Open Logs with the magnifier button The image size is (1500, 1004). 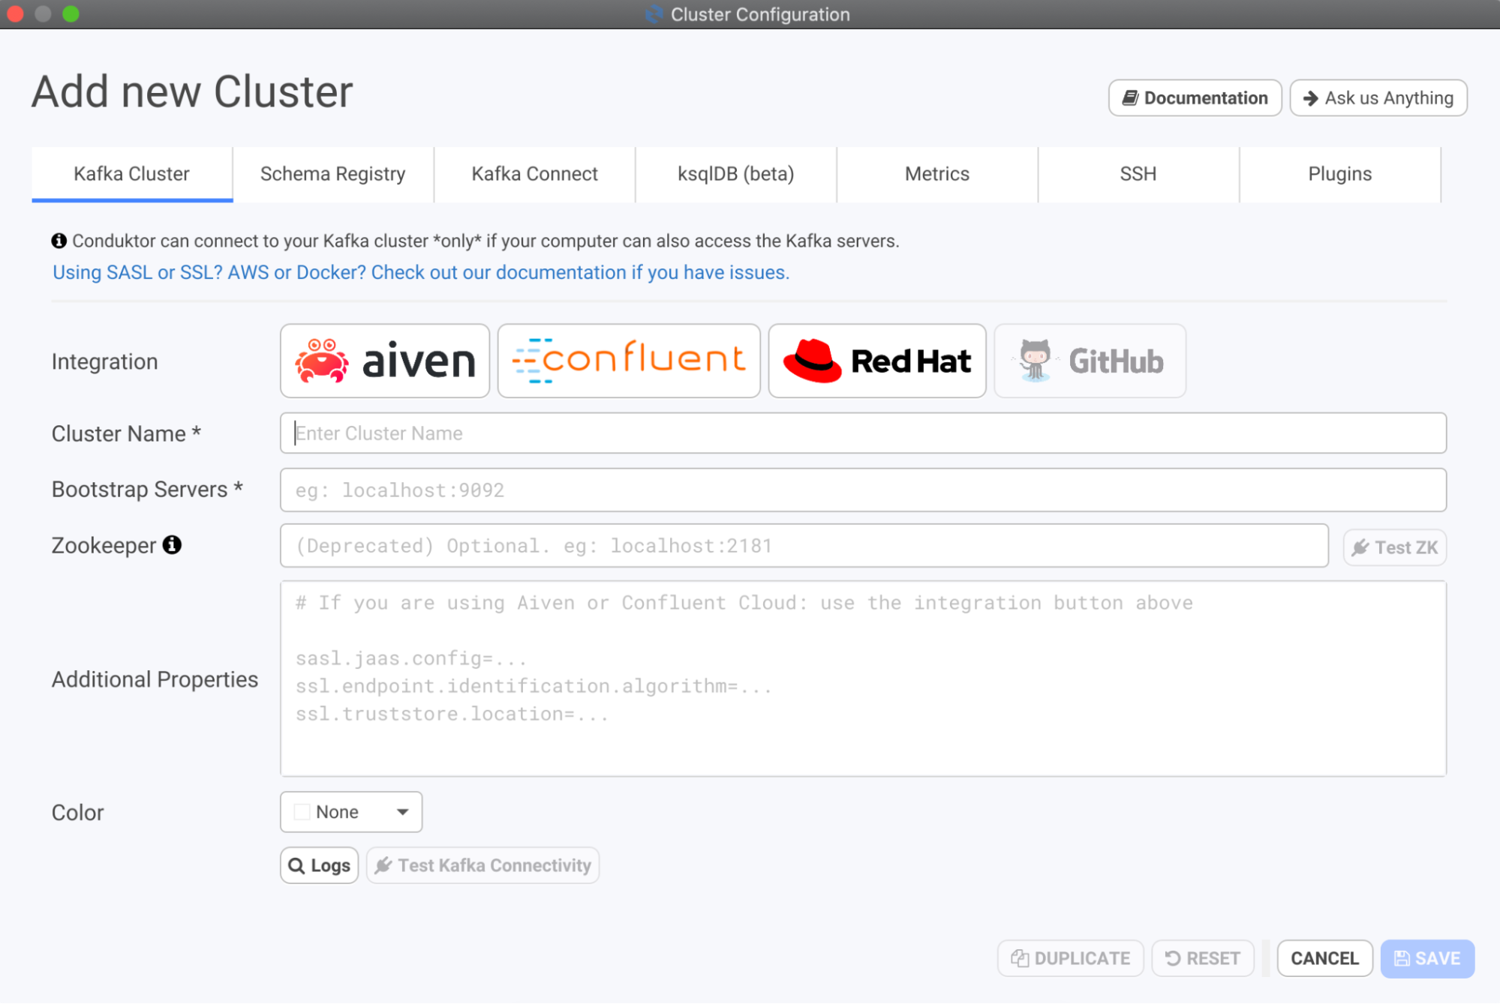(319, 865)
